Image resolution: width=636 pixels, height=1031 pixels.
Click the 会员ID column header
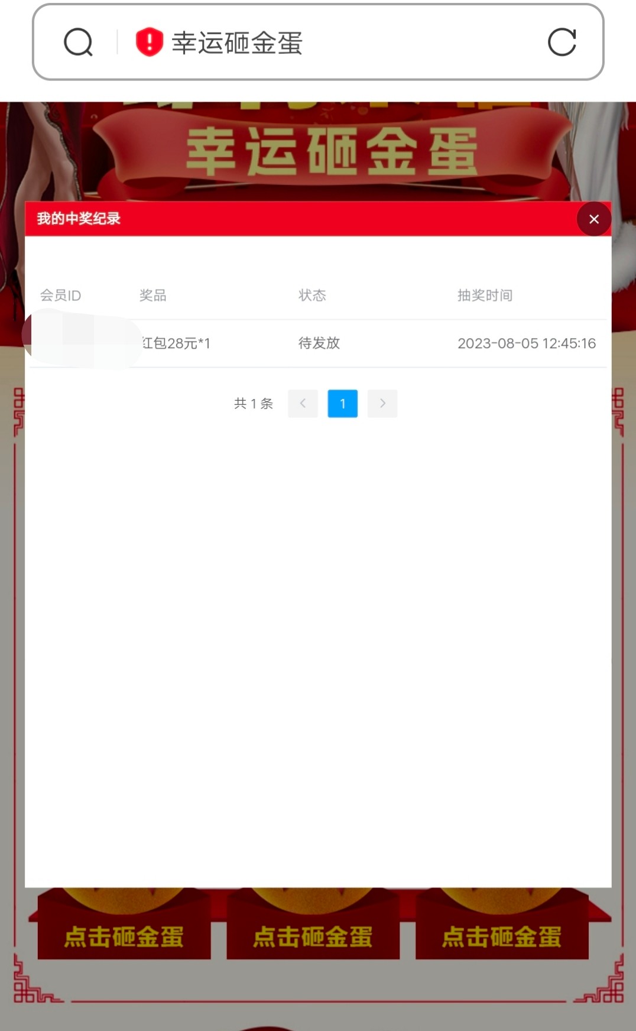60,296
